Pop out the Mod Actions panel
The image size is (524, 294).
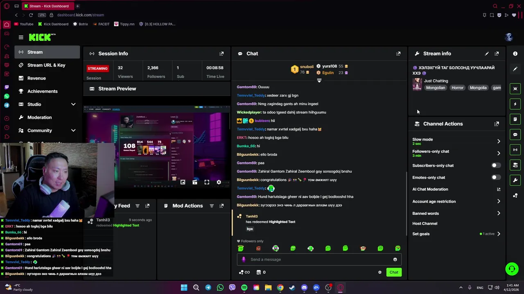pyautogui.click(x=221, y=206)
